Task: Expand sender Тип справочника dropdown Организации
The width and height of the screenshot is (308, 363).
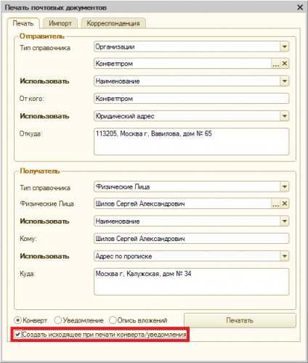Action: 285,46
